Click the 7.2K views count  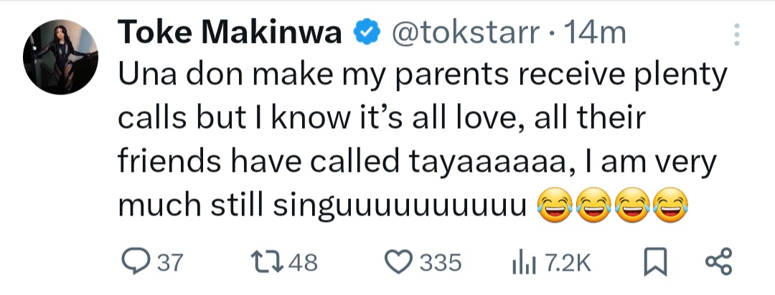pyautogui.click(x=568, y=263)
